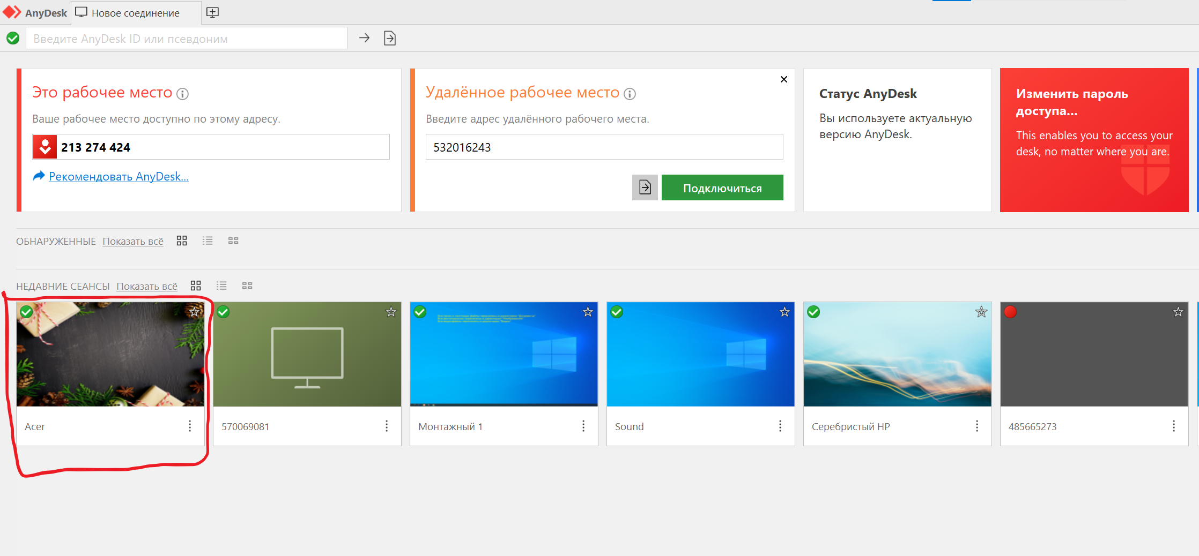The height and width of the screenshot is (556, 1199).
Task: Click online status icon on Монтажный 1 tile
Action: pyautogui.click(x=420, y=312)
